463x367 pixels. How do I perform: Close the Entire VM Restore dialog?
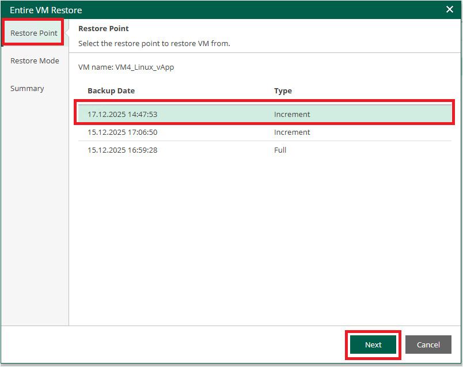coord(449,9)
